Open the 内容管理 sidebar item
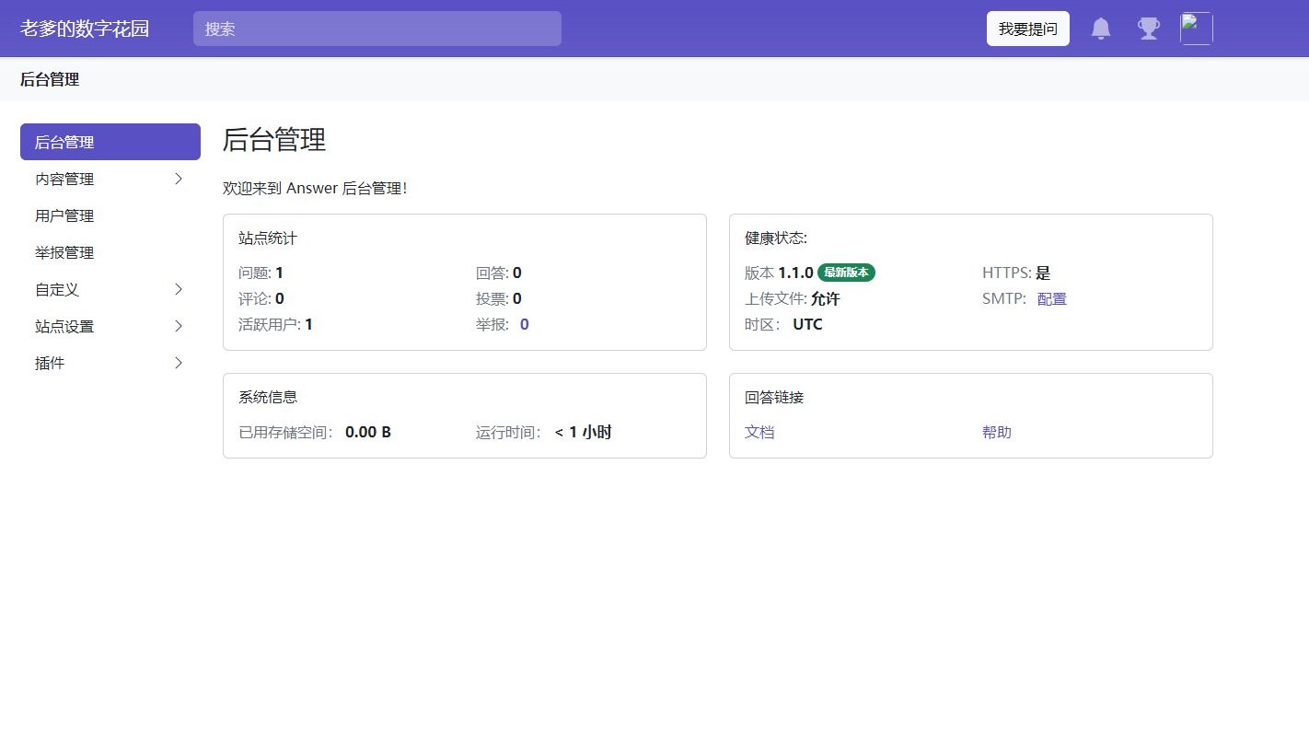 coord(64,179)
